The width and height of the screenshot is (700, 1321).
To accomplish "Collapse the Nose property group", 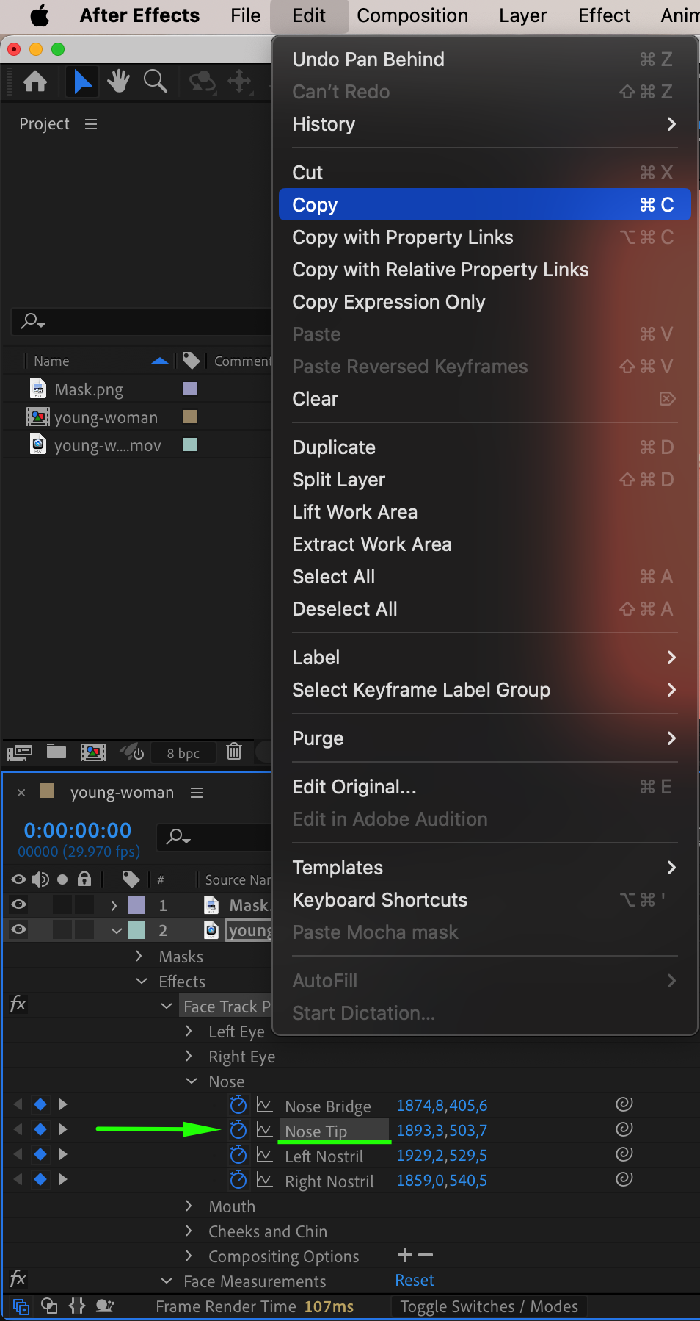I will [192, 1081].
